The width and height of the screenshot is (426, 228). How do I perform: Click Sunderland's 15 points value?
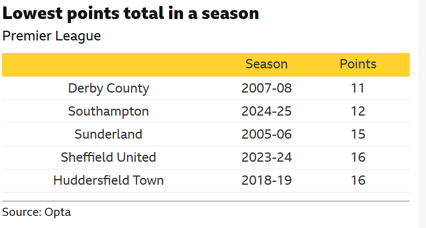coord(358,134)
